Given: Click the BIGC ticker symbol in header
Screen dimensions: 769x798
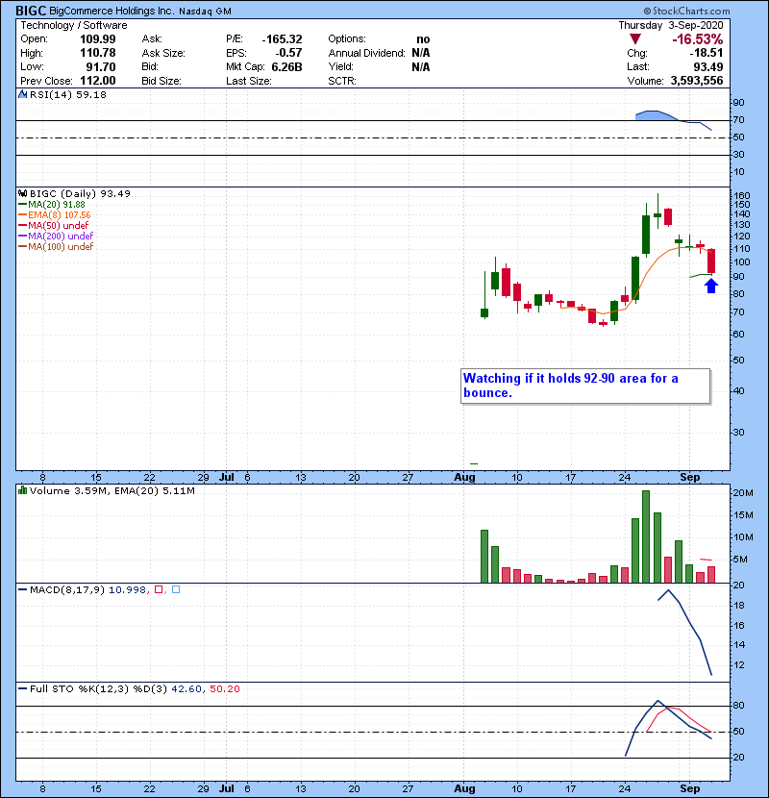Looking at the screenshot, I should pos(31,11).
